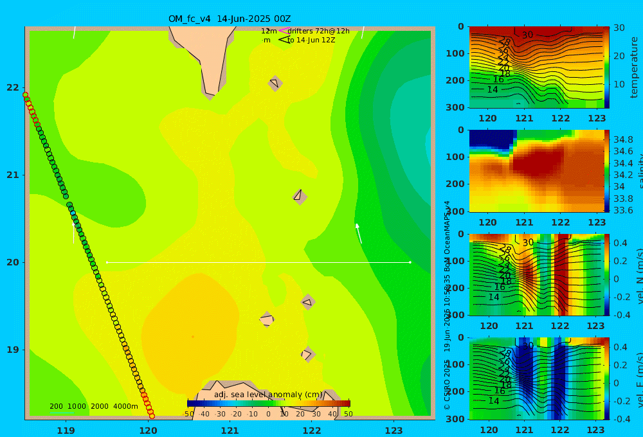Click the '14' contour label in temperature panel
The width and height of the screenshot is (643, 437).
click(493, 89)
